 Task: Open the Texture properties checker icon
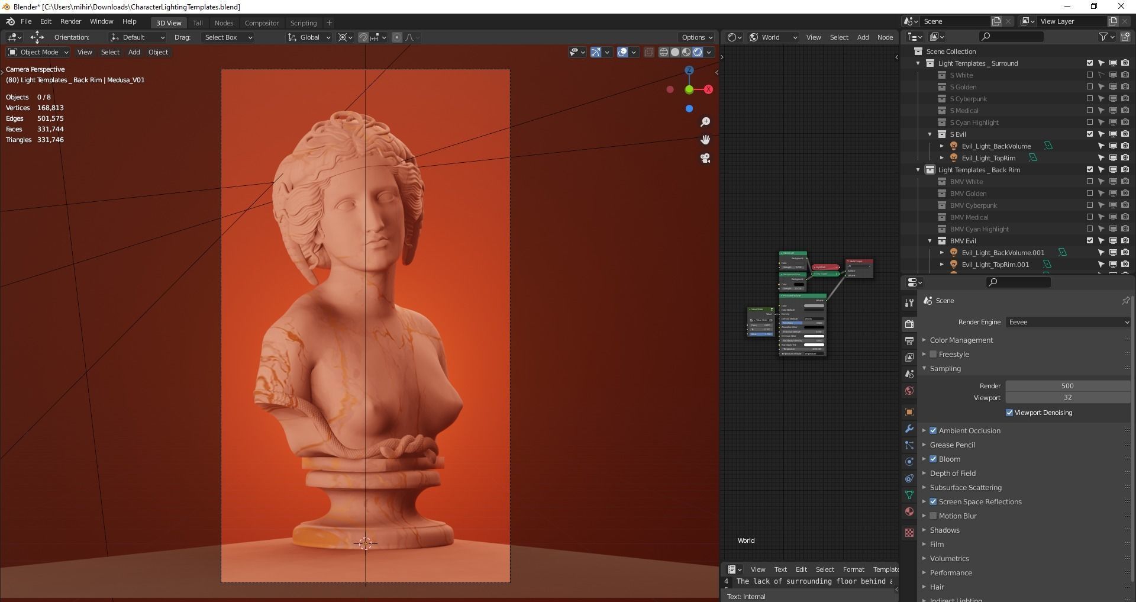(x=909, y=532)
